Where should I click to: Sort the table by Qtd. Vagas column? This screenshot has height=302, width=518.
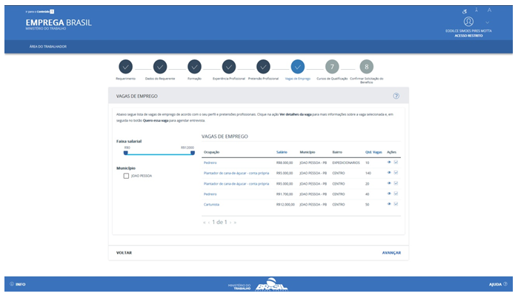click(x=373, y=151)
